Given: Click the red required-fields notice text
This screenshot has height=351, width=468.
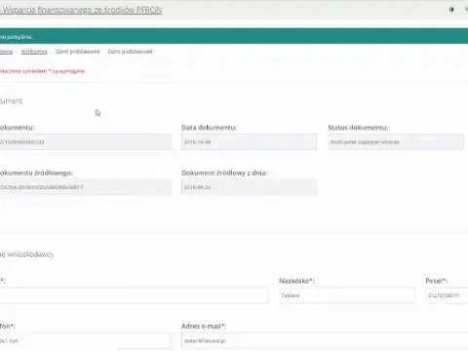Looking at the screenshot, I should (43, 71).
